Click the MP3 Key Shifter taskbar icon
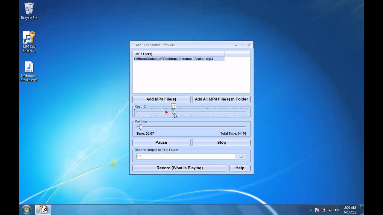The width and height of the screenshot is (383, 215). pos(43,210)
